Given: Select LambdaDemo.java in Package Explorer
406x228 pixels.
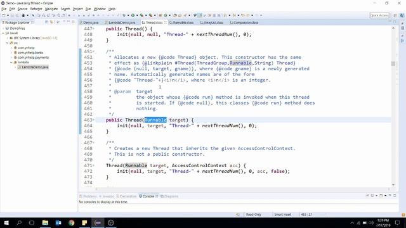Looking at the screenshot, I should 33,67.
